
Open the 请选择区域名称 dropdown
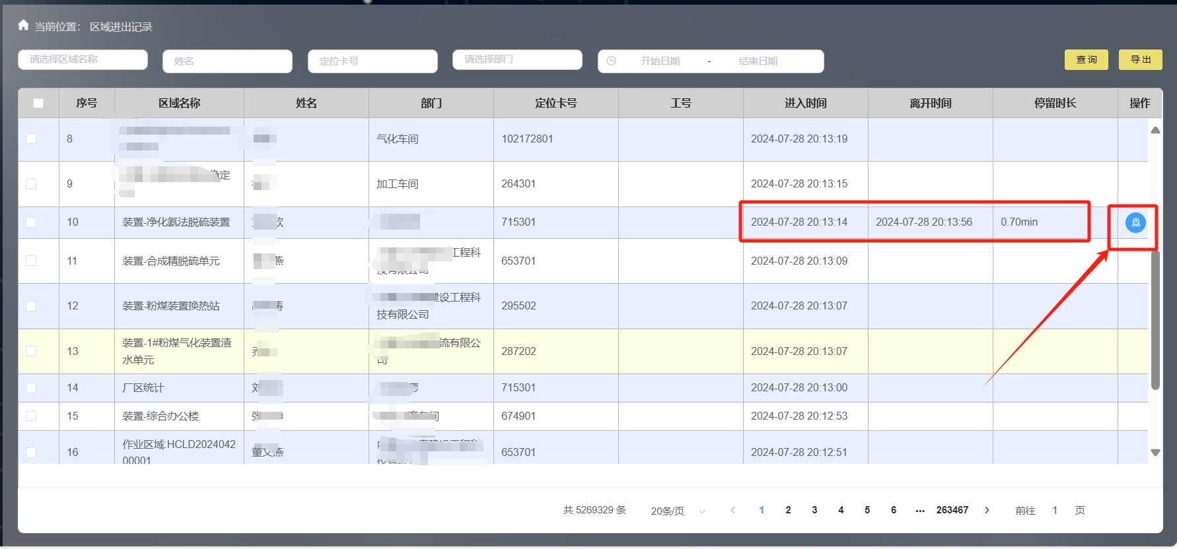[x=83, y=59]
